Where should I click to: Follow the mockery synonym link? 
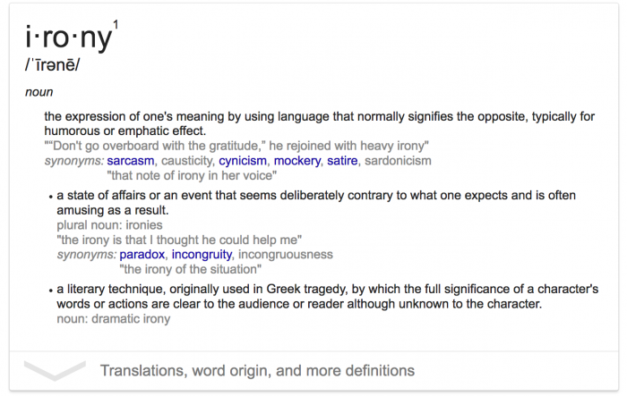297,161
